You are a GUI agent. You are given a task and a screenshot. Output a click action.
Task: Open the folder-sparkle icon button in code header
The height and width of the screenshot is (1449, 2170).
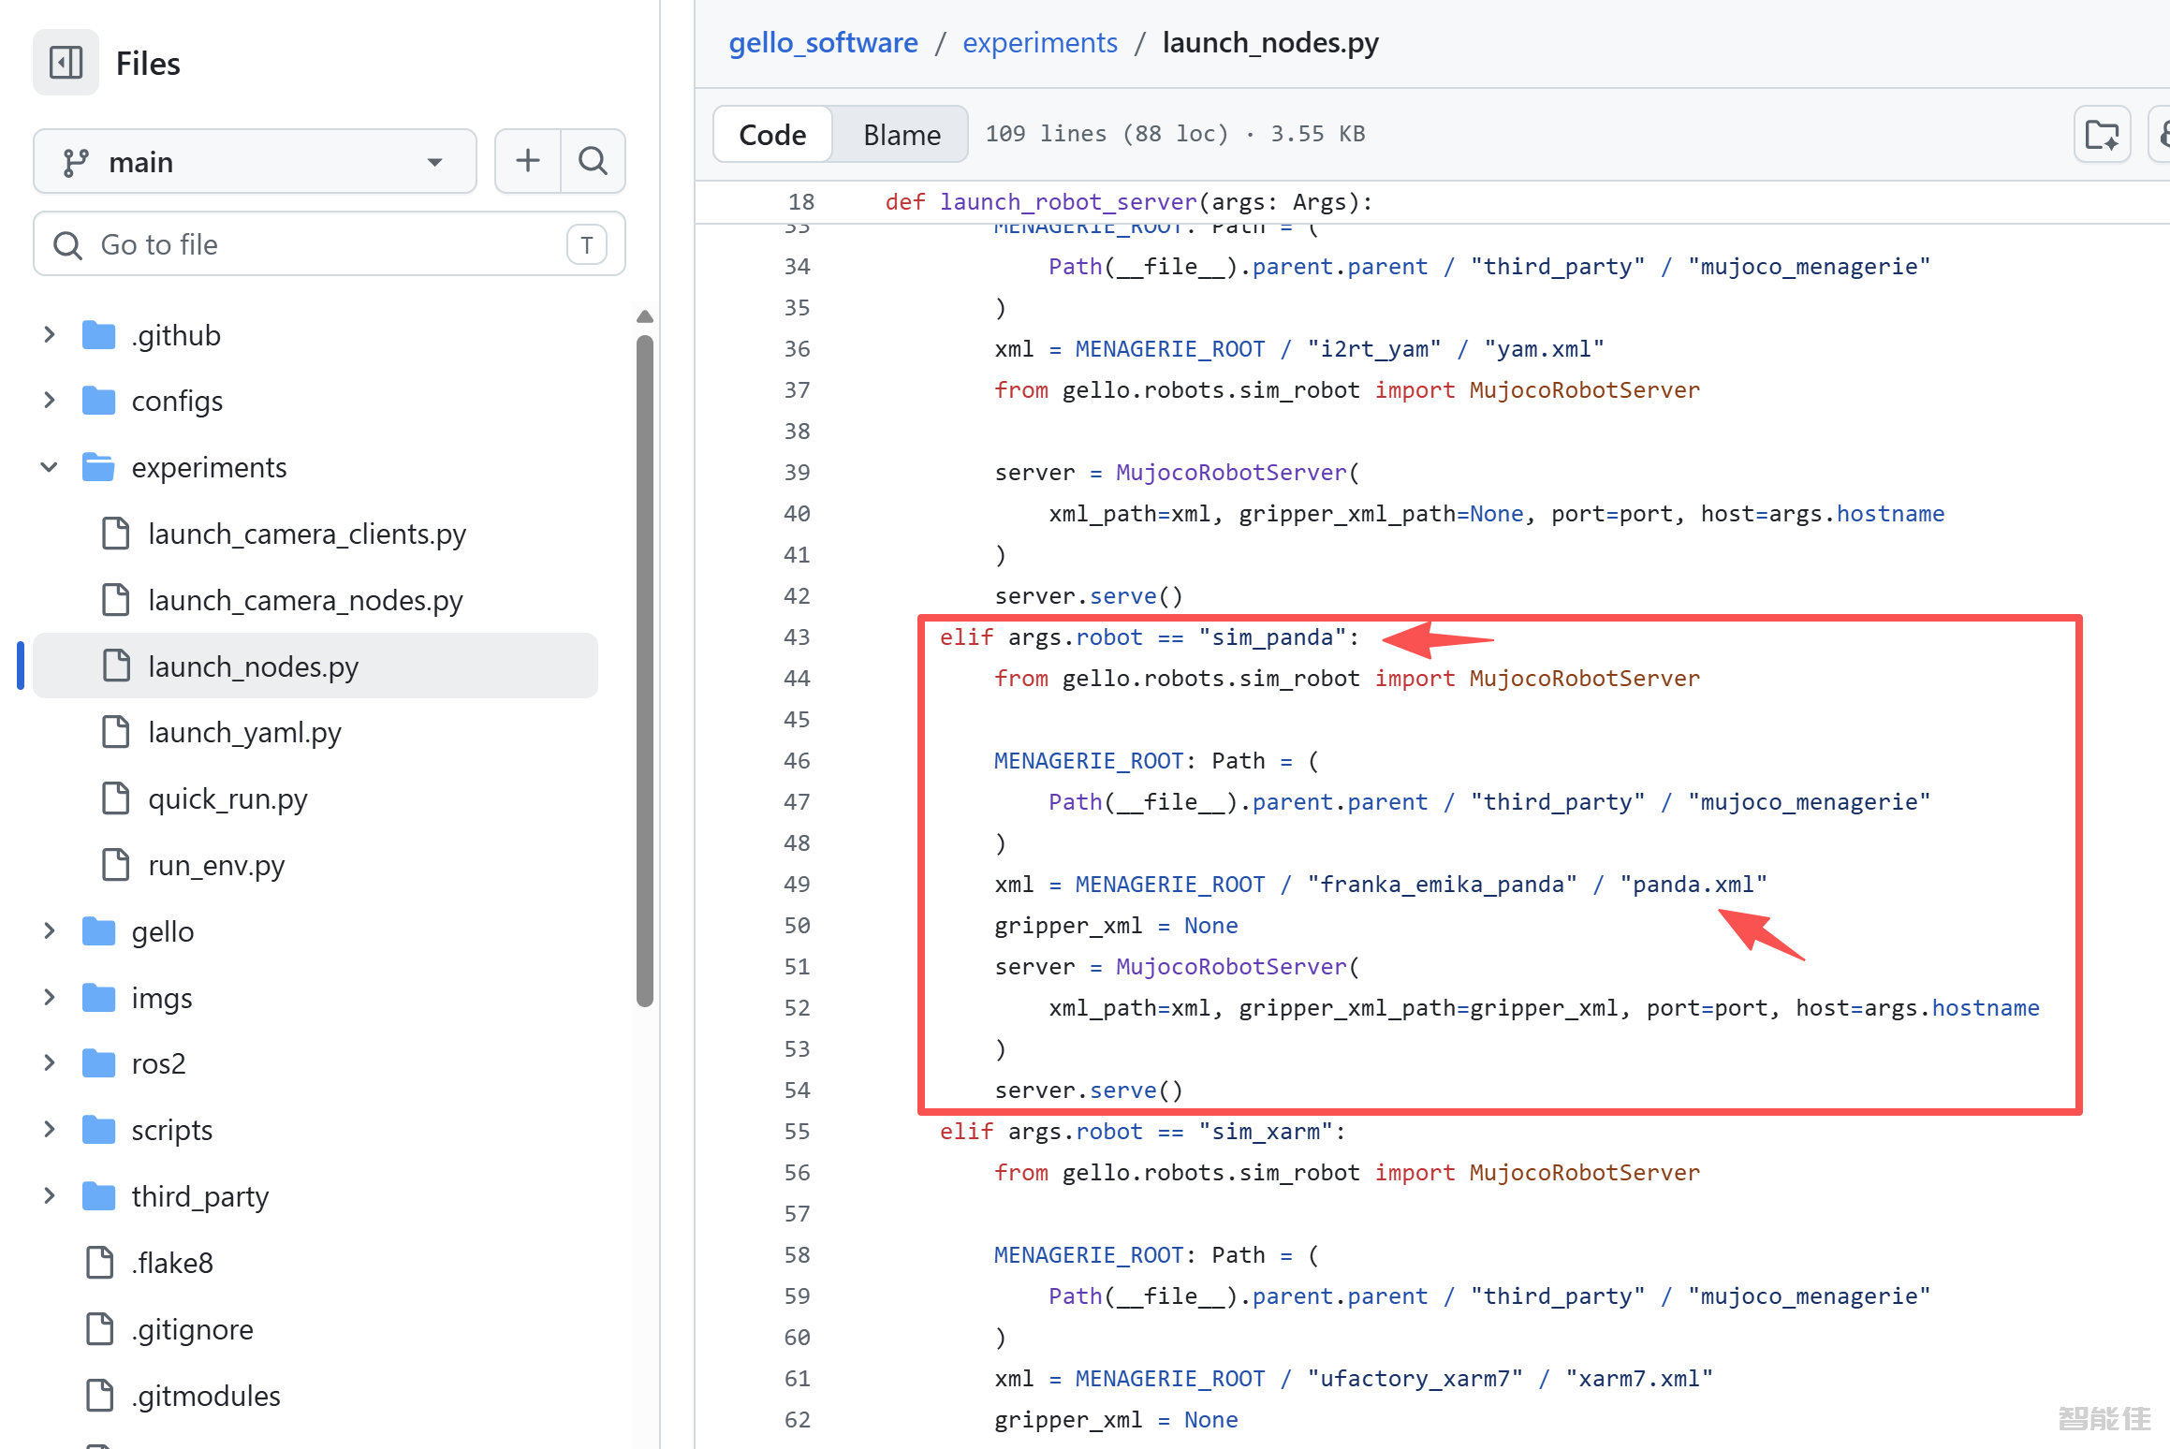2103,135
